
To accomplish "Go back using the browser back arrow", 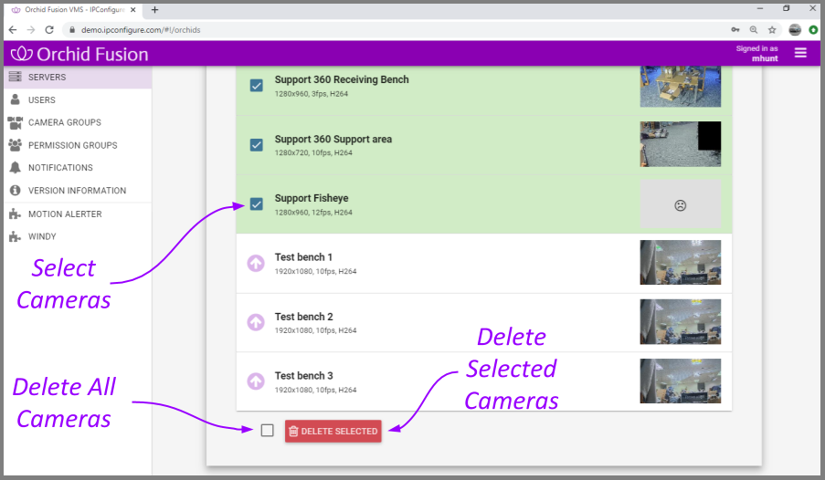I will [x=13, y=30].
